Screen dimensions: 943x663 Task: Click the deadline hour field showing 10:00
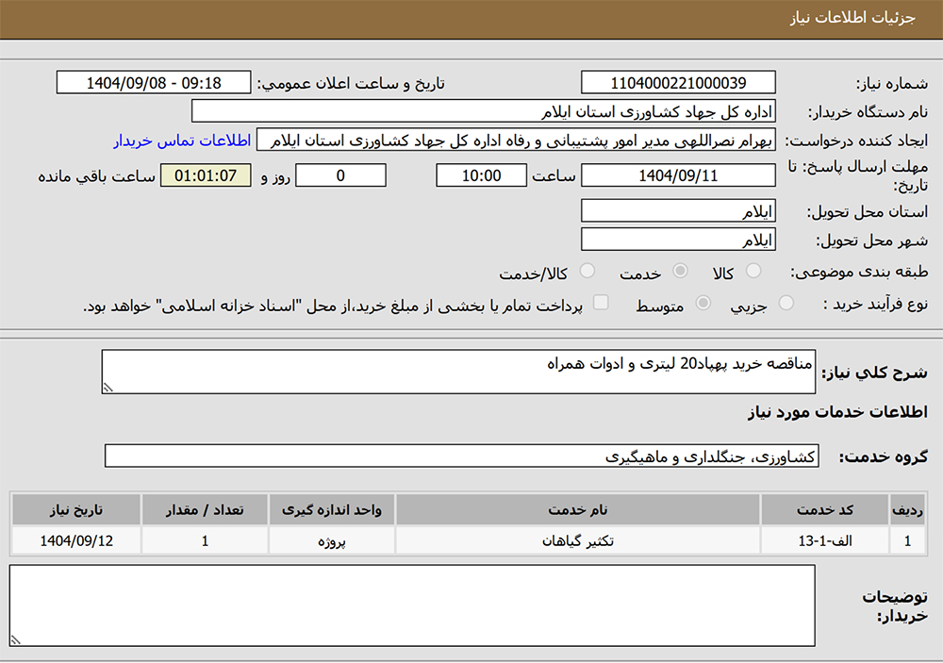[x=481, y=175]
